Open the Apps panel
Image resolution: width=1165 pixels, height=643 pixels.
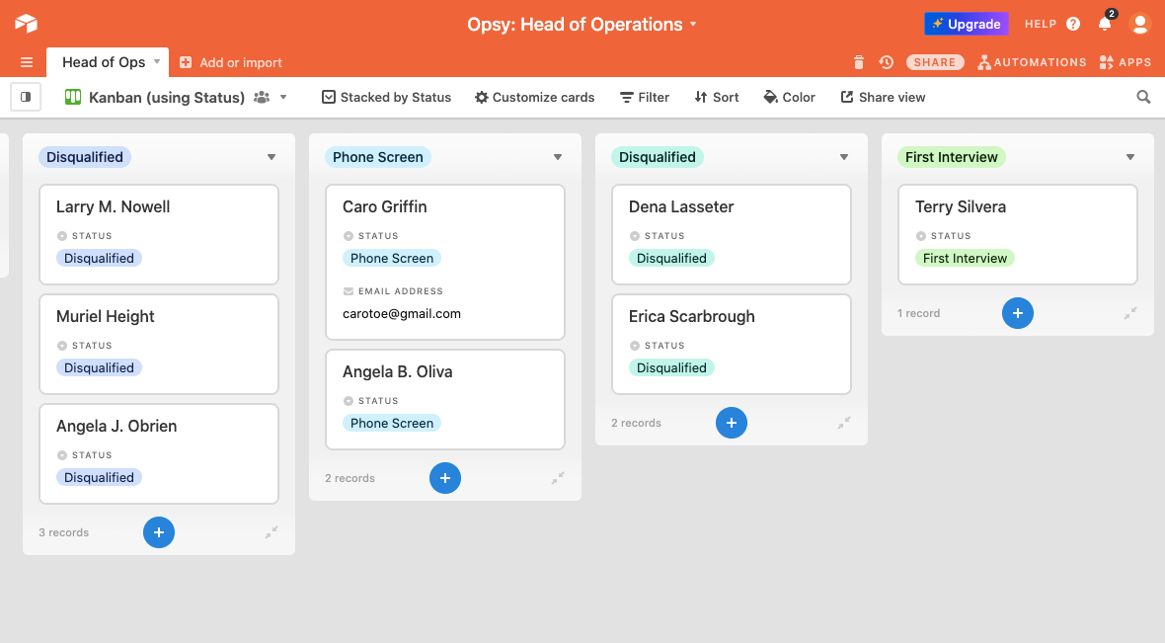[1126, 62]
